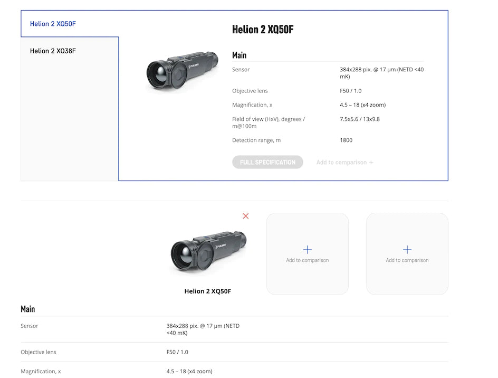Click the monocular image in the comparison section
This screenshot has height=378, width=498.
(x=207, y=252)
